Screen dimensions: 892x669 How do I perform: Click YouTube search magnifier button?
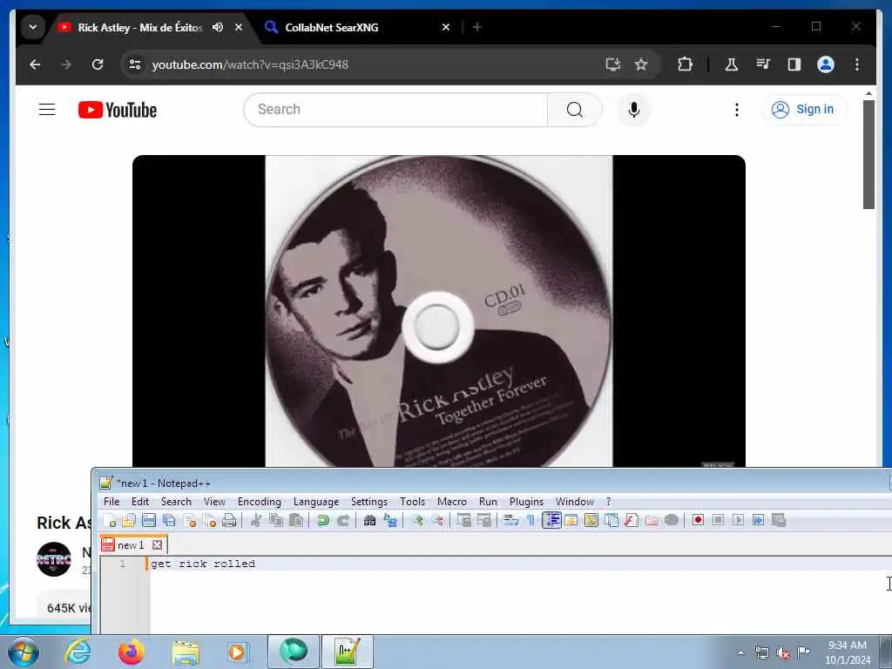[x=575, y=109]
